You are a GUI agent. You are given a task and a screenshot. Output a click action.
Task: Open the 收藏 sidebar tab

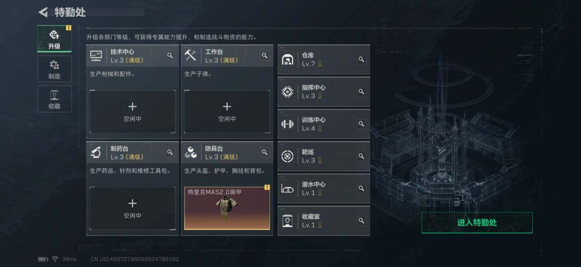[x=54, y=99]
